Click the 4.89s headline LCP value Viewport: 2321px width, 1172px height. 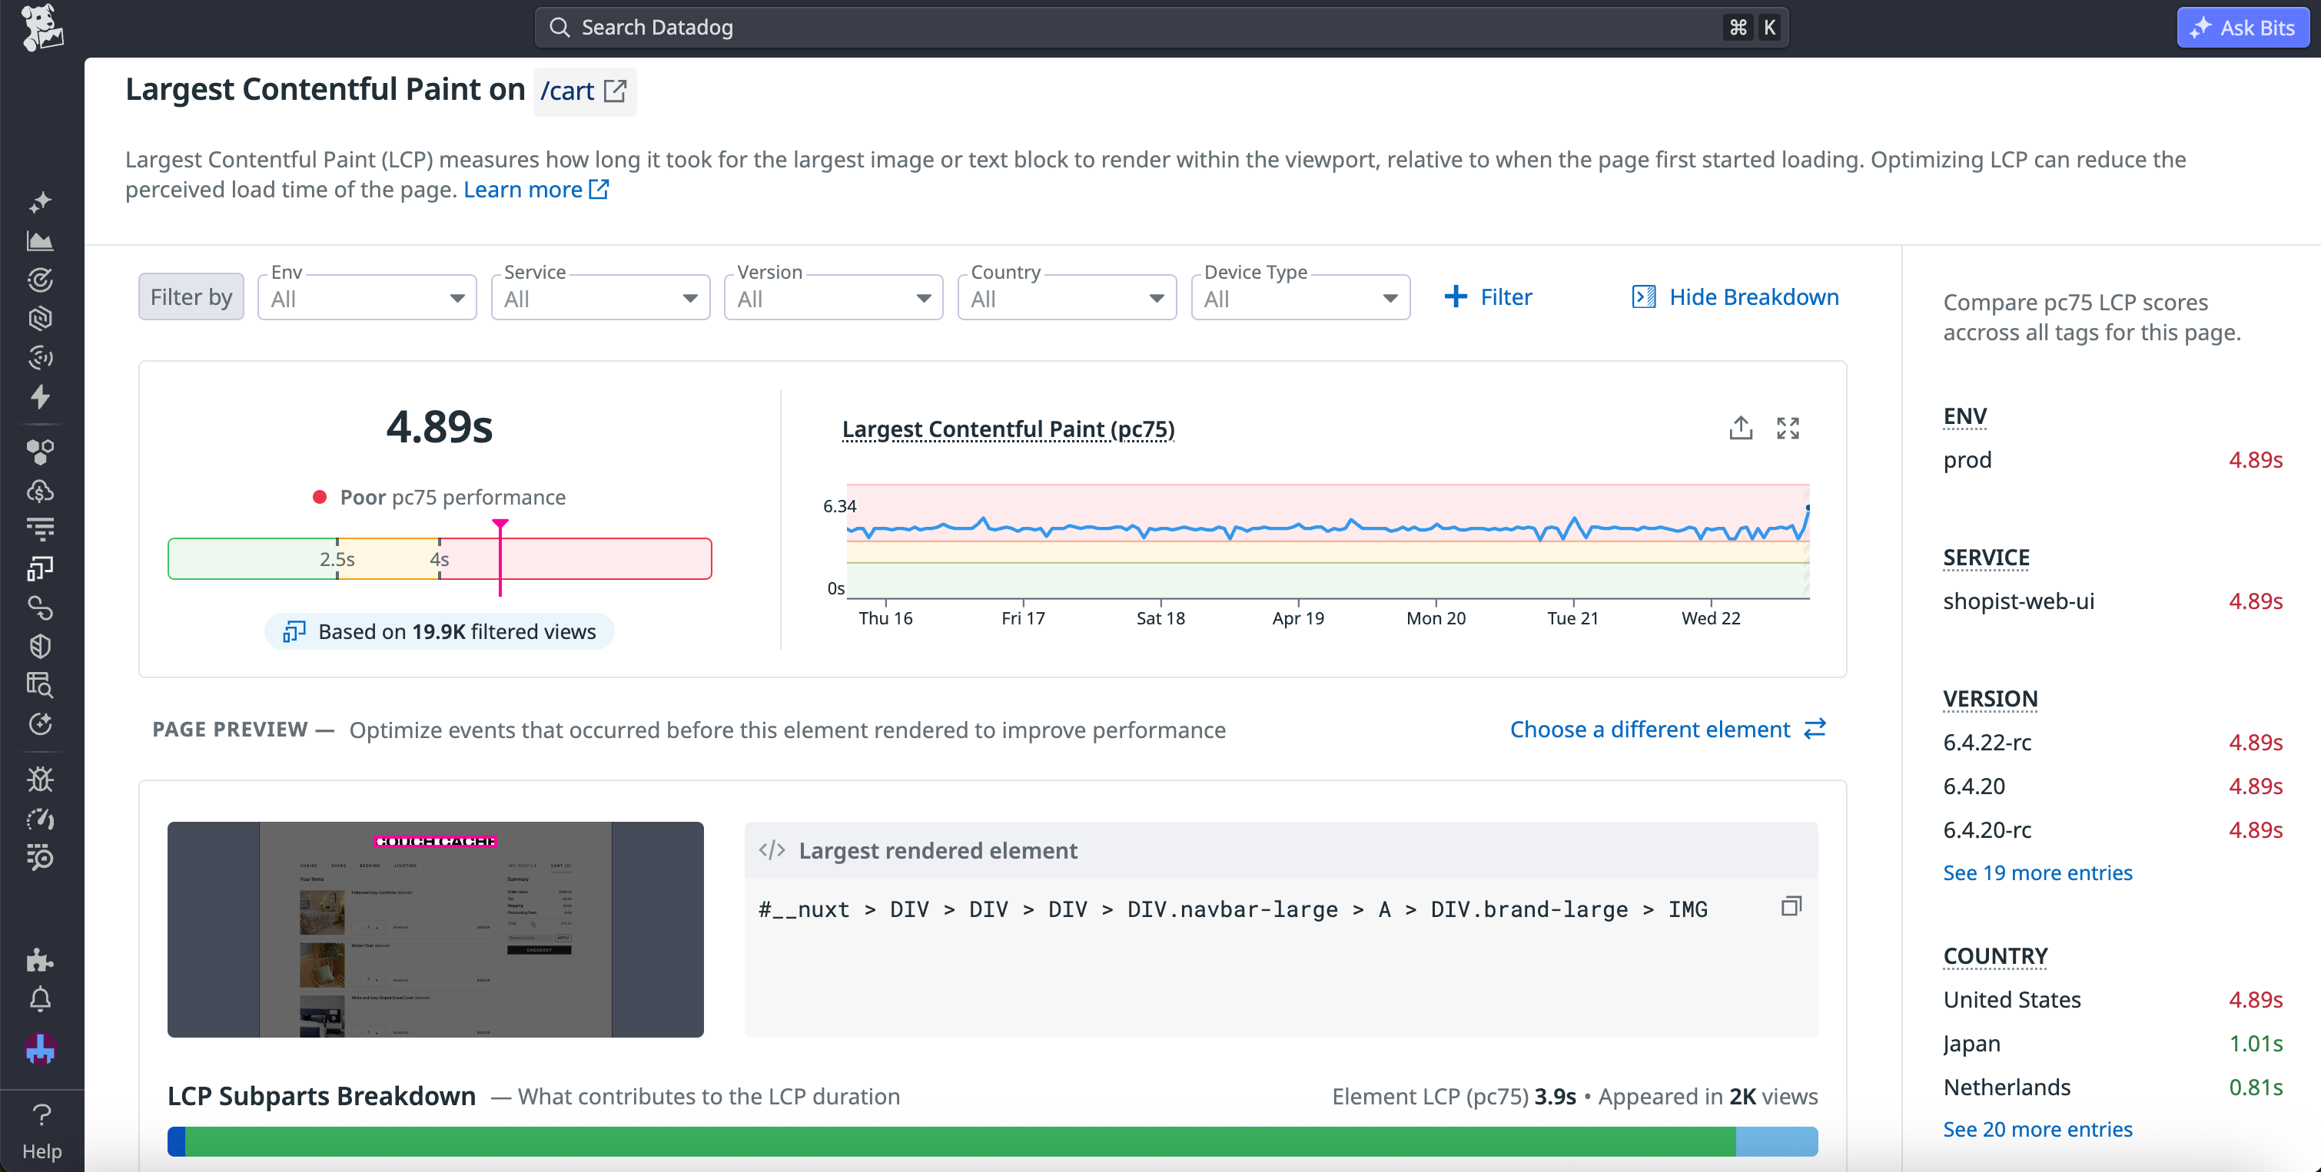click(440, 427)
